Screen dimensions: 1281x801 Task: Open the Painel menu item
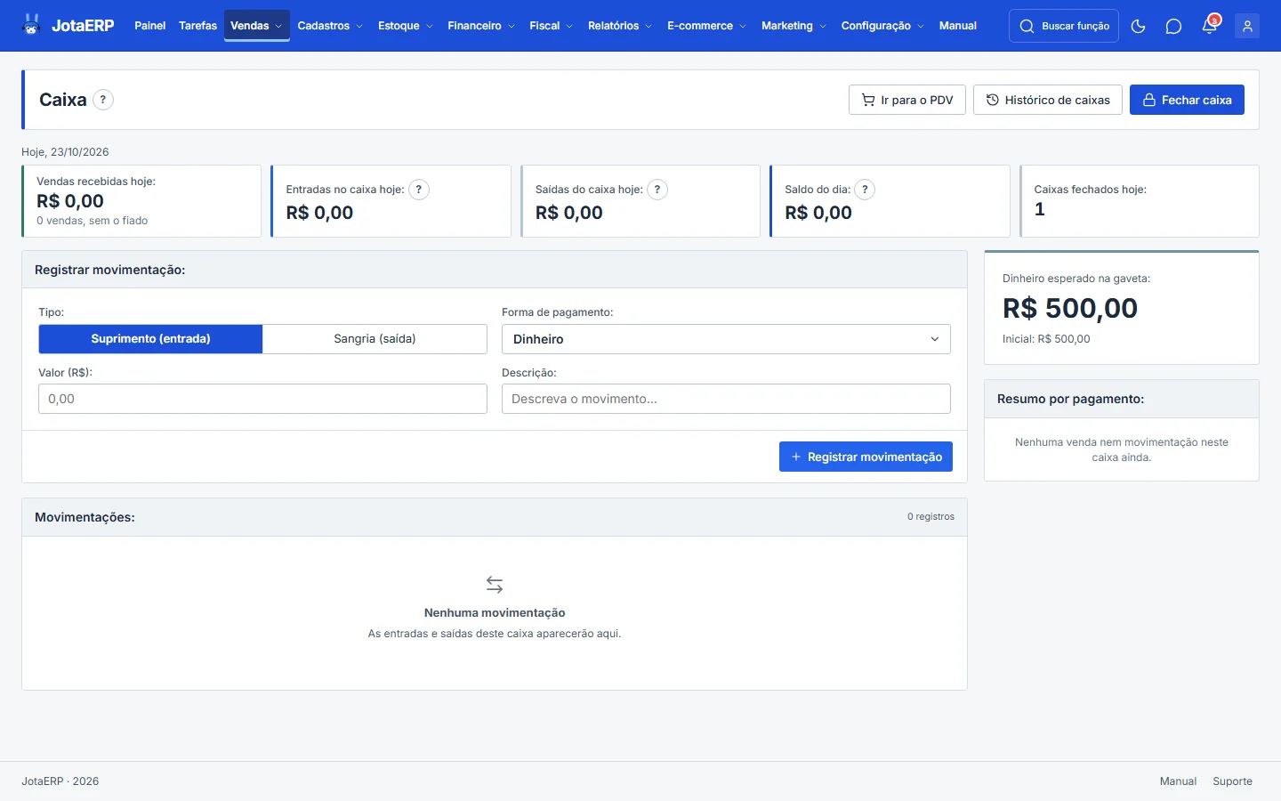coord(149,26)
